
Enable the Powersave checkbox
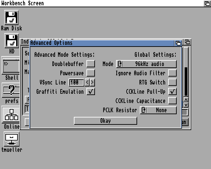pos(91,73)
